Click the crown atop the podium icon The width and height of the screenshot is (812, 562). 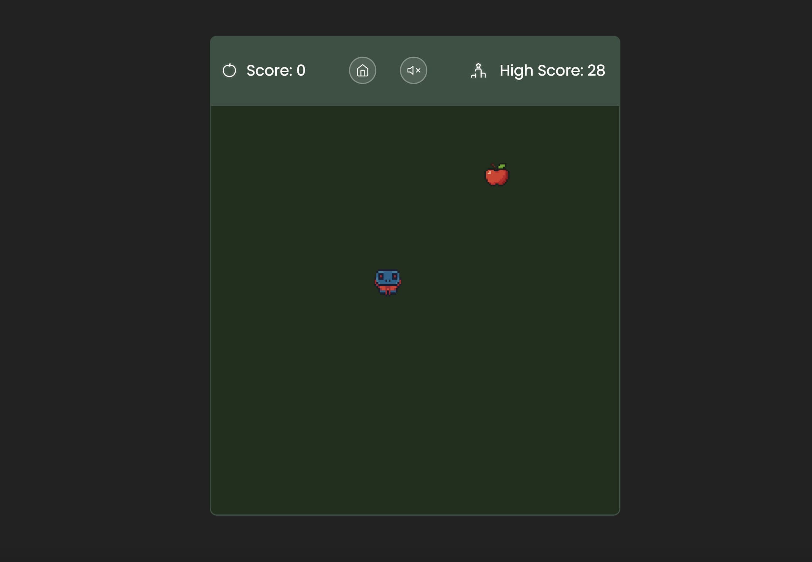[x=479, y=65]
